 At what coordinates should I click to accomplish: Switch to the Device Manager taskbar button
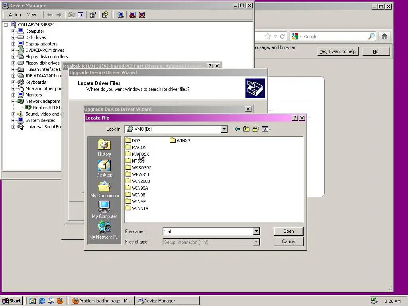pyautogui.click(x=168, y=301)
